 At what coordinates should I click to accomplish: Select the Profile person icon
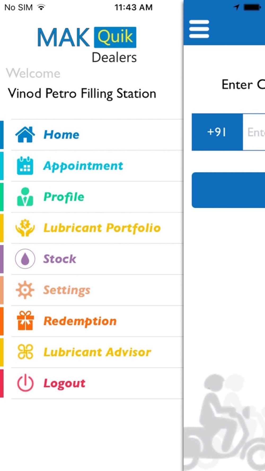tap(25, 197)
